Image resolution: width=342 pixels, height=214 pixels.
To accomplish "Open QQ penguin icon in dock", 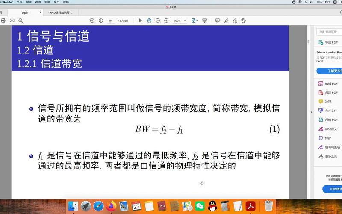I will point(212,206).
